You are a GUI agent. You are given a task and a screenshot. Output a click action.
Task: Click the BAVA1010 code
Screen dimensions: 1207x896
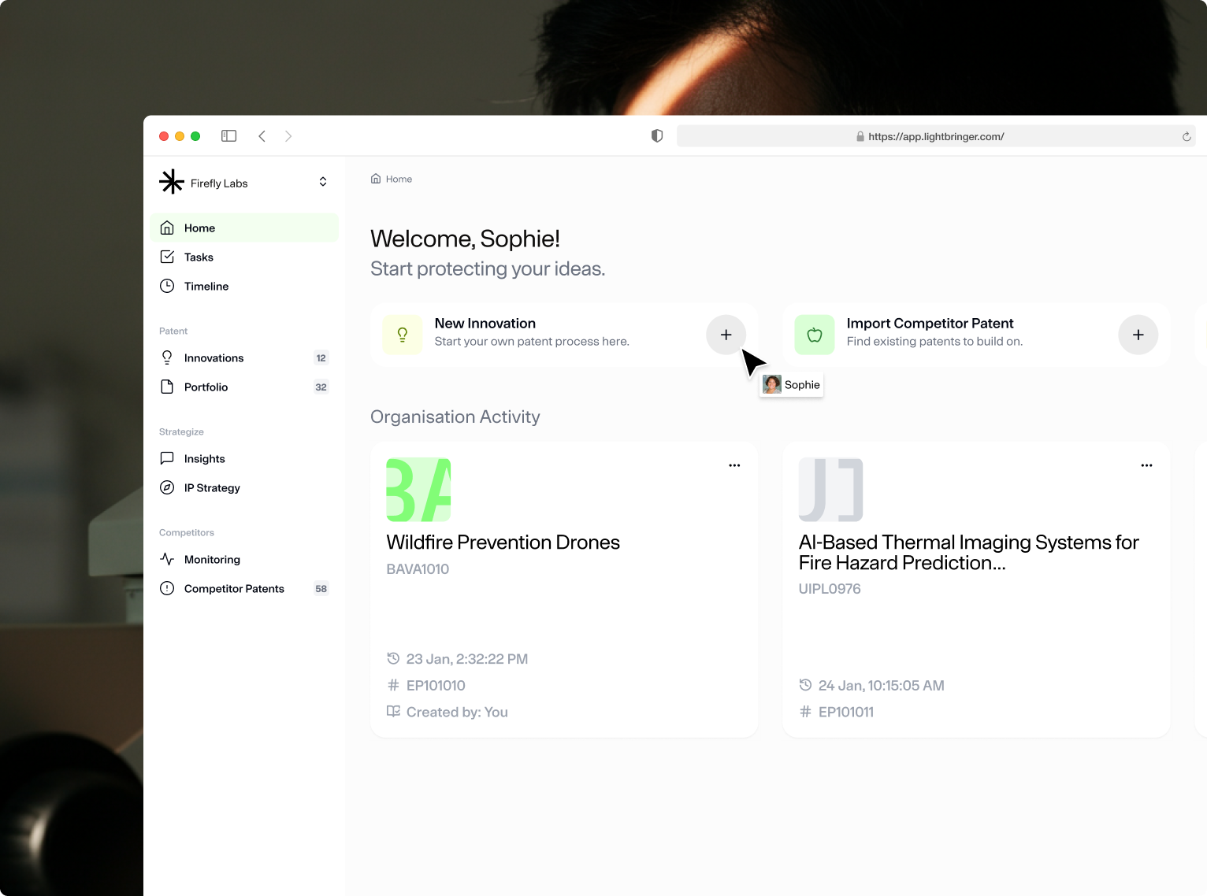(x=418, y=569)
